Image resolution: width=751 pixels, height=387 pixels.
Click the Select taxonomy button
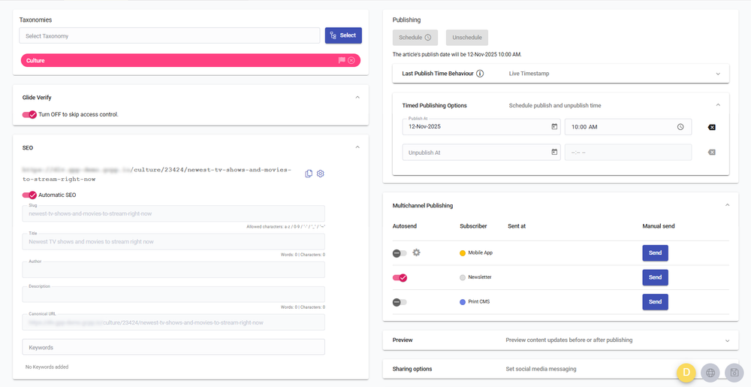(343, 35)
